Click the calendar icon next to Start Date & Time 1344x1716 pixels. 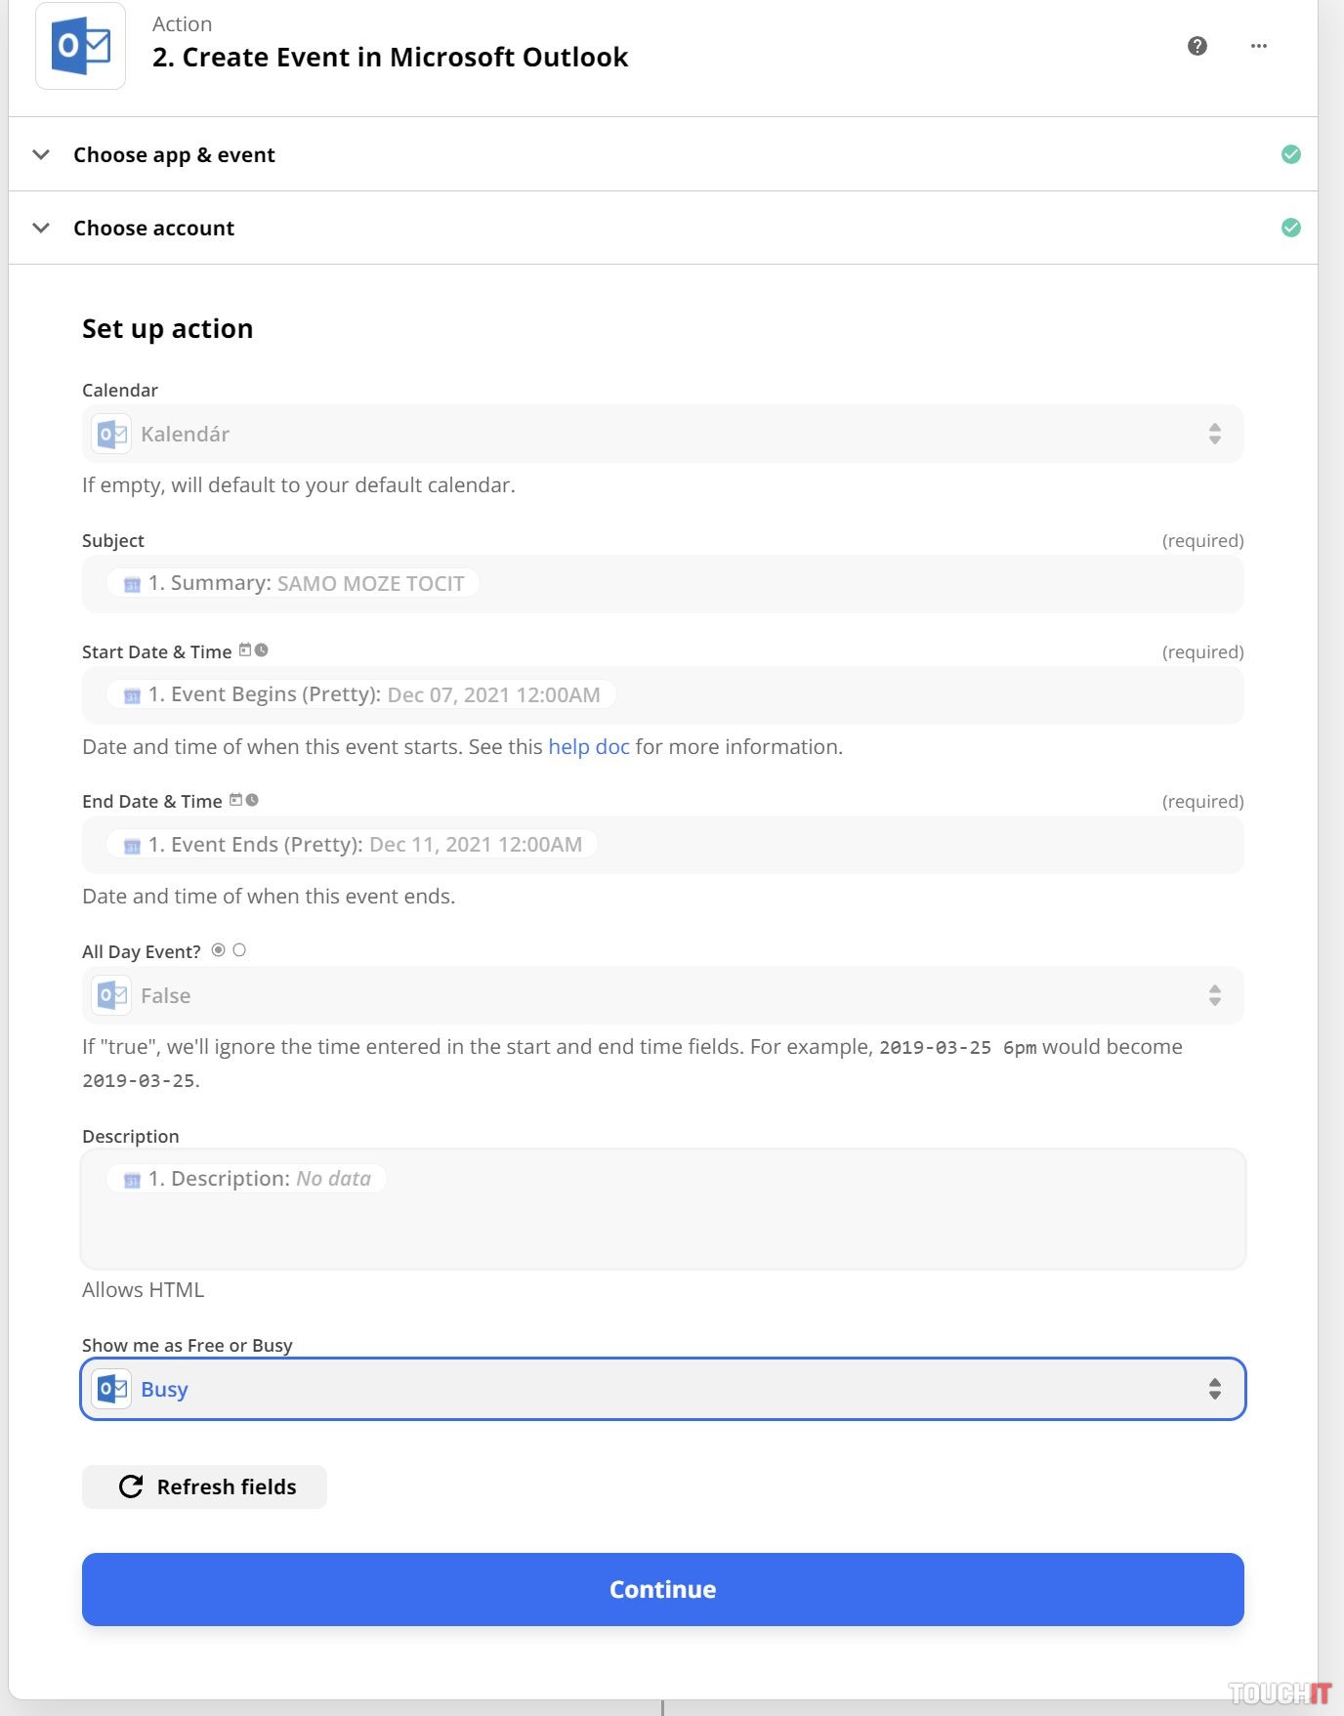pyautogui.click(x=245, y=650)
